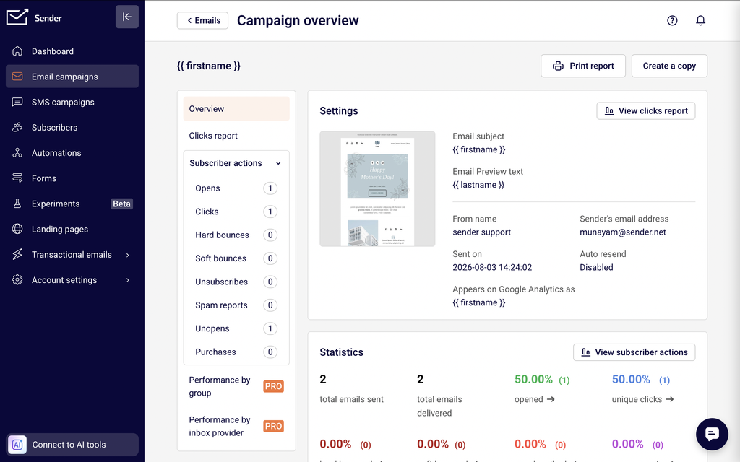Show Hard bounces list

pos(236,235)
